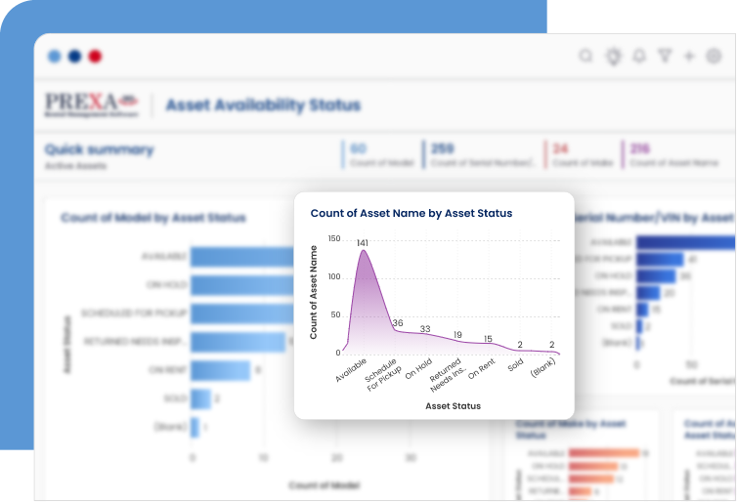
Task: Click the SOLD bar in Count of Model
Action: [x=200, y=398]
